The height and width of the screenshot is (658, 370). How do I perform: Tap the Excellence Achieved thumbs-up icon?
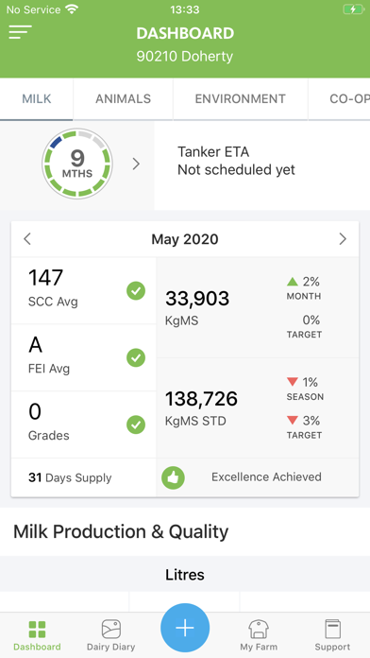click(173, 477)
